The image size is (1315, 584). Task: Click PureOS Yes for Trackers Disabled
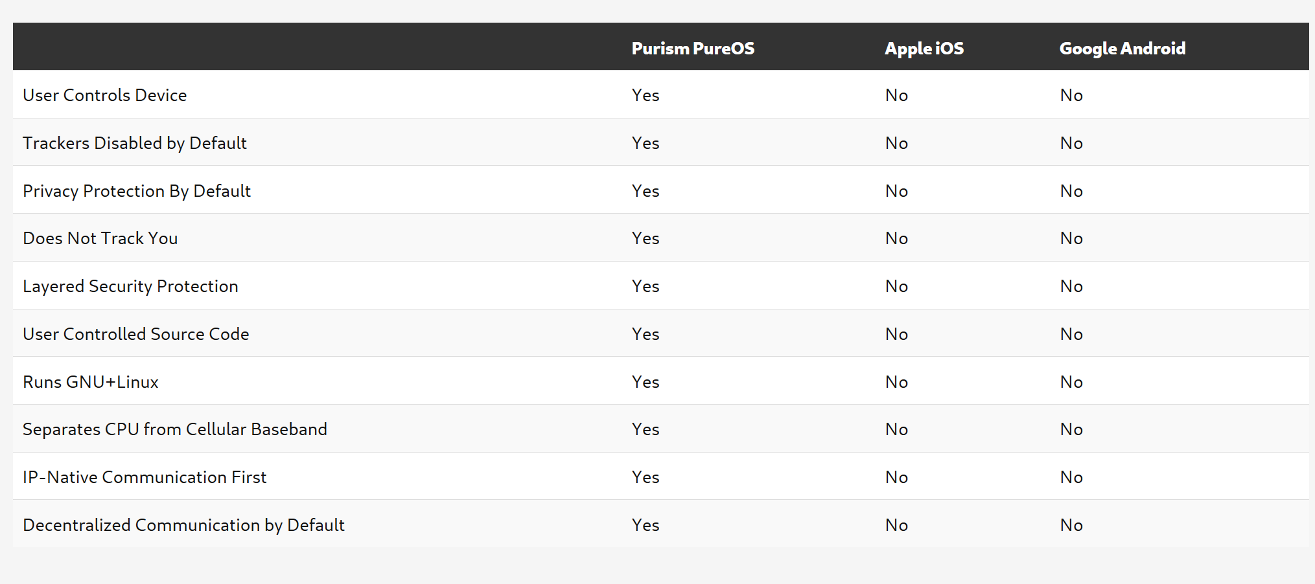(646, 143)
